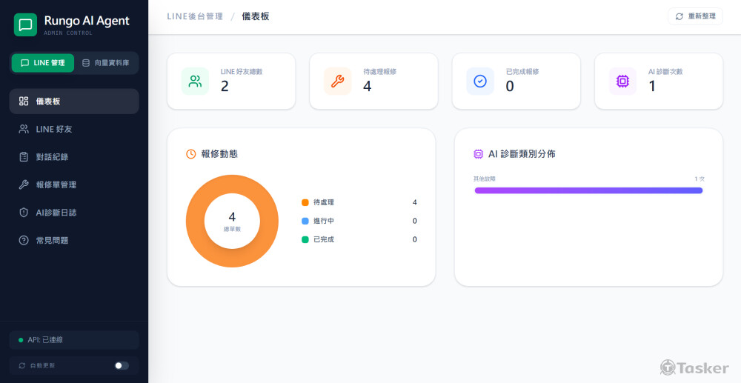This screenshot has height=383, width=741.
Task: Click the blue 進行中 legend swatch
Action: 305,221
